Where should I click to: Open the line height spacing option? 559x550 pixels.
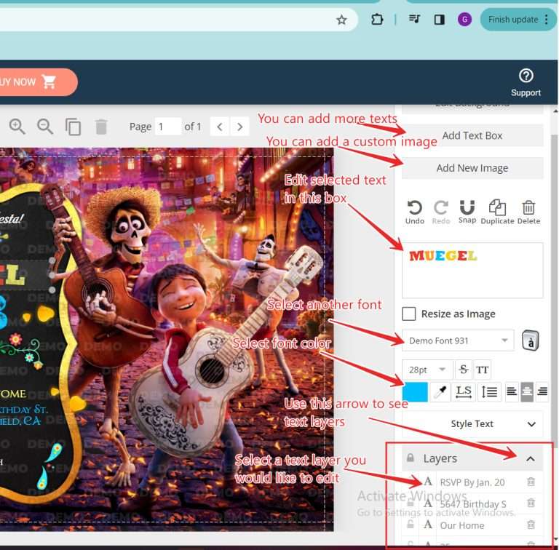pyautogui.click(x=489, y=392)
